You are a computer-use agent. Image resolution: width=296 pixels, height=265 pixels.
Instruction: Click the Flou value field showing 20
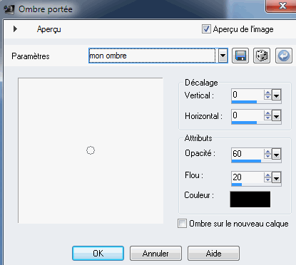tap(247, 177)
